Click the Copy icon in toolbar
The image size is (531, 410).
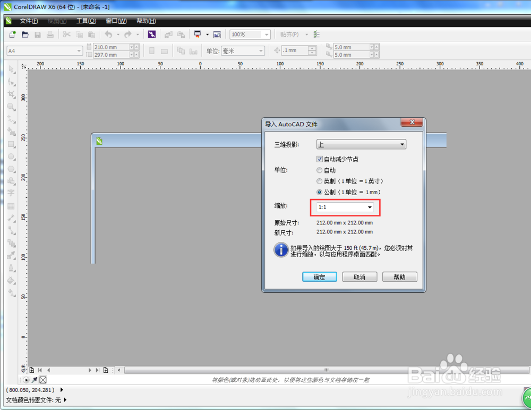pos(79,34)
